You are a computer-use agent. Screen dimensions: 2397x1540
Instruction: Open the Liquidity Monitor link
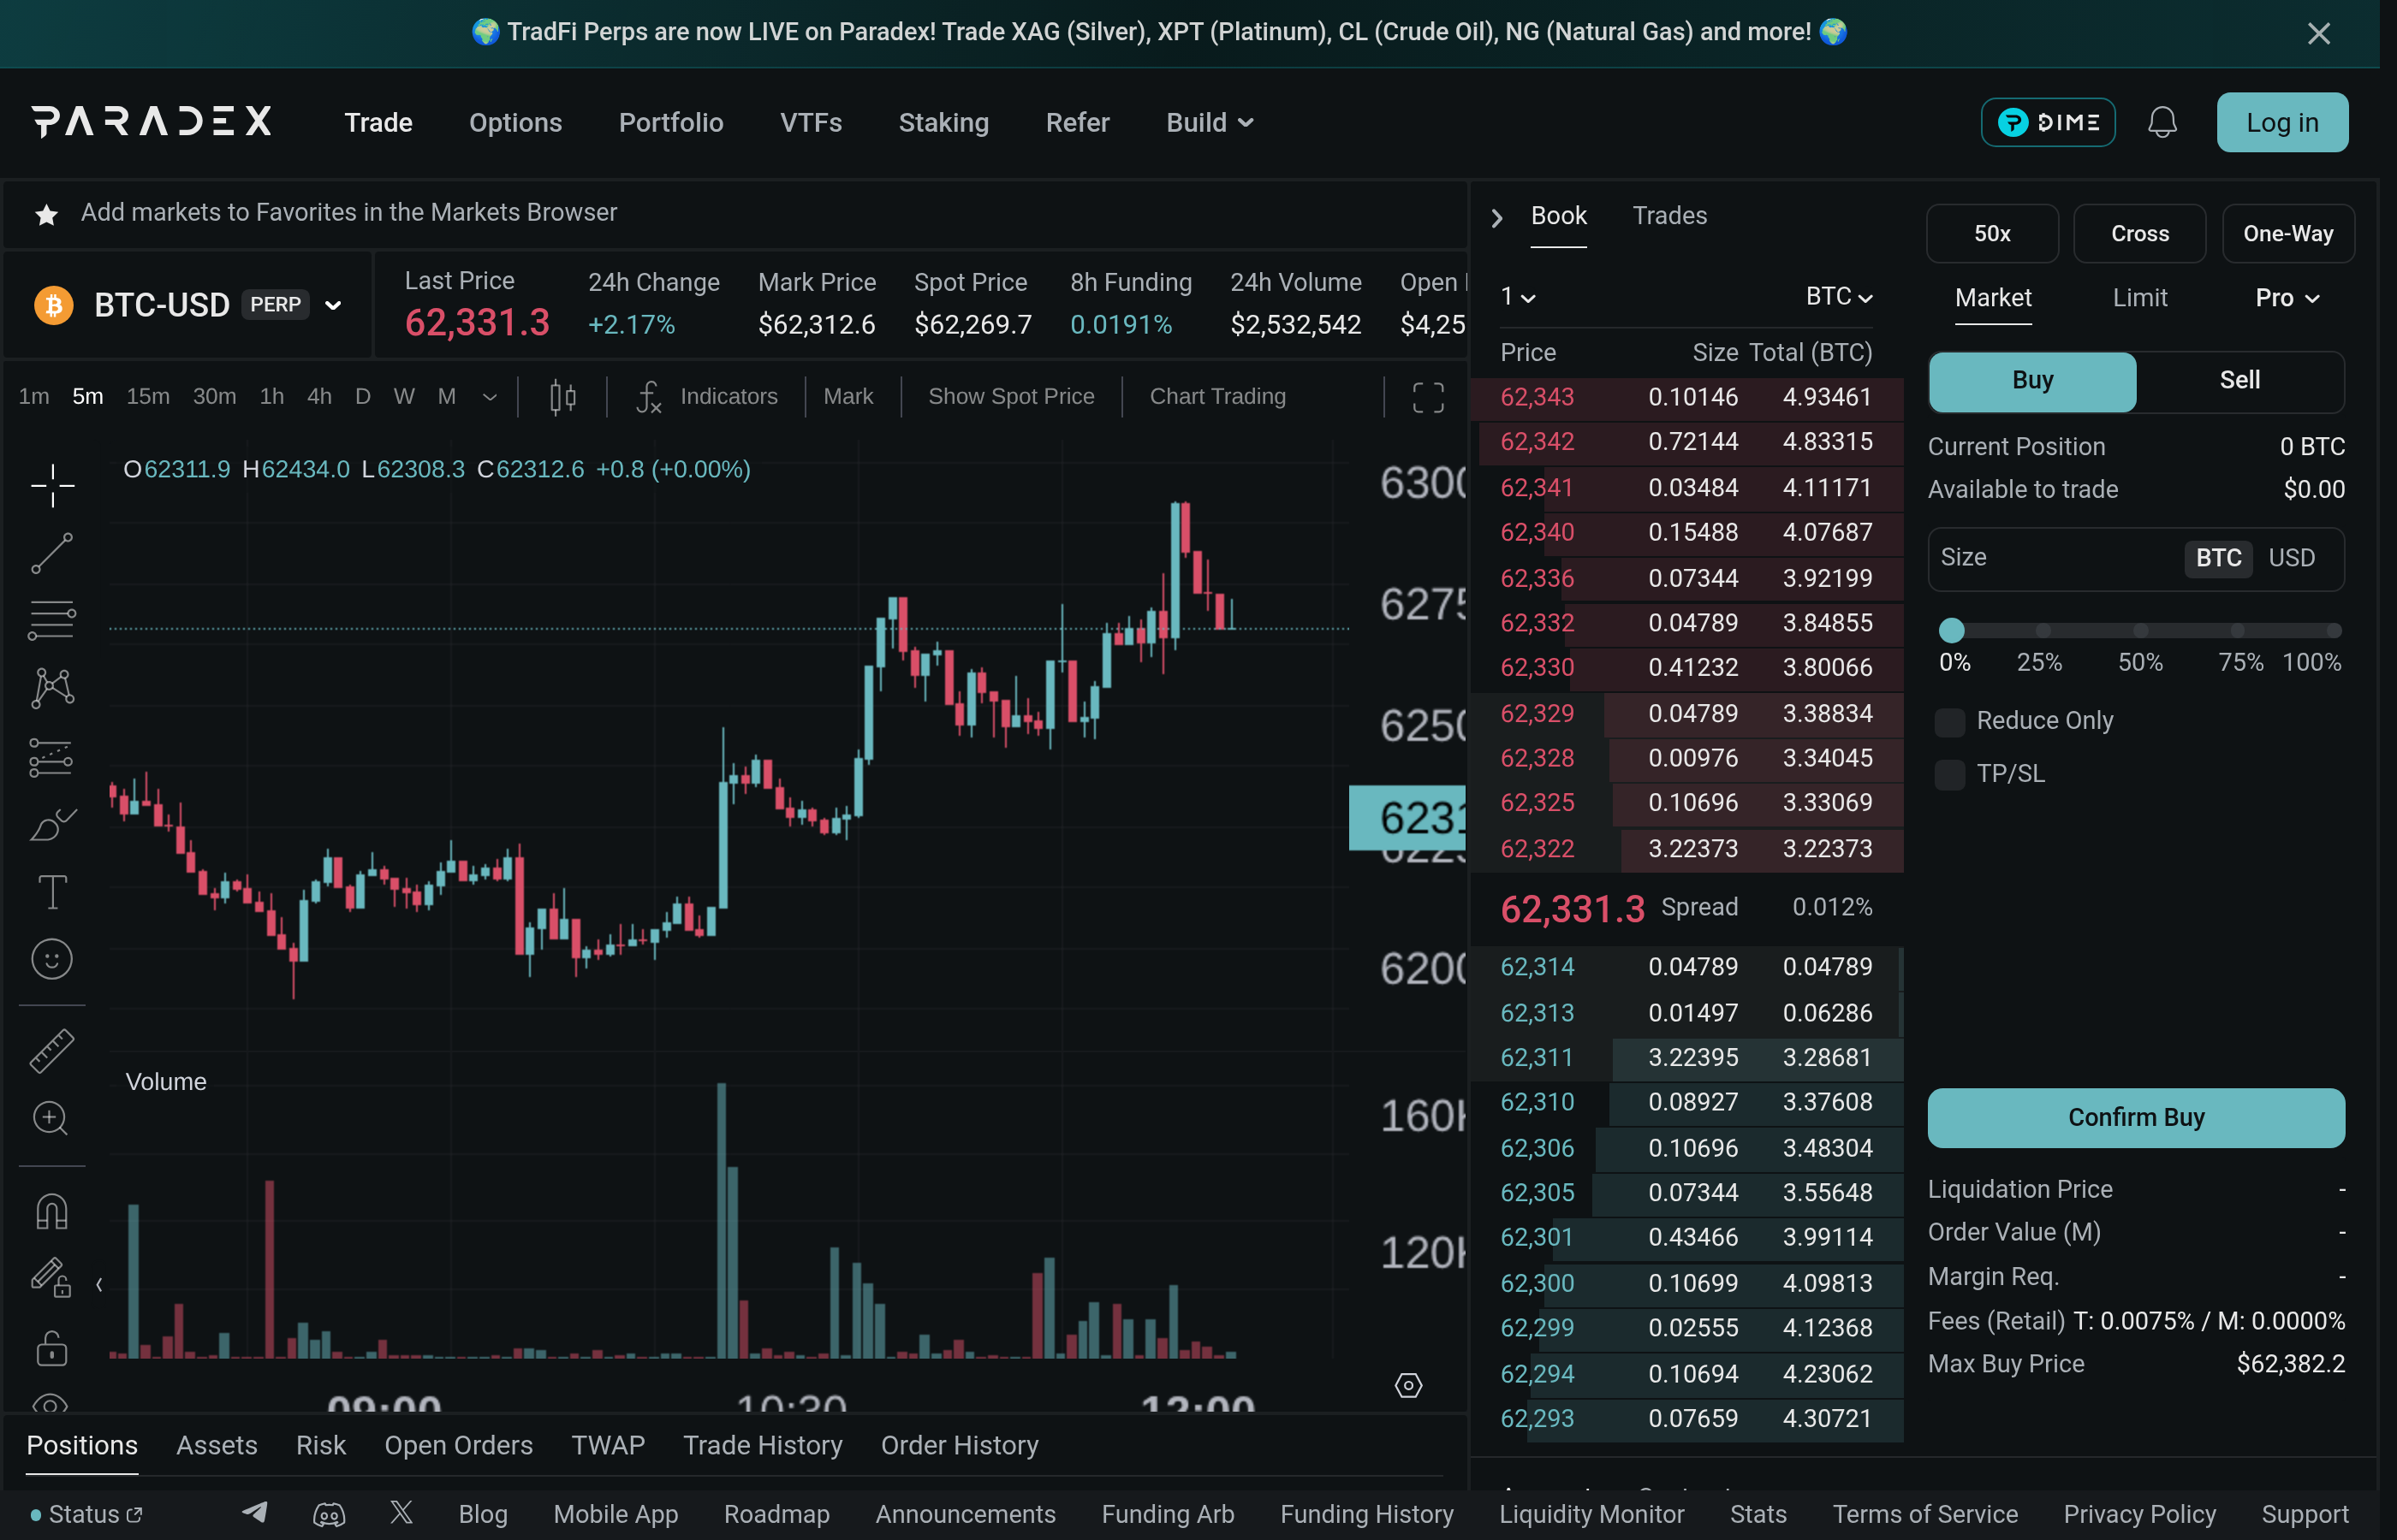point(1591,1514)
